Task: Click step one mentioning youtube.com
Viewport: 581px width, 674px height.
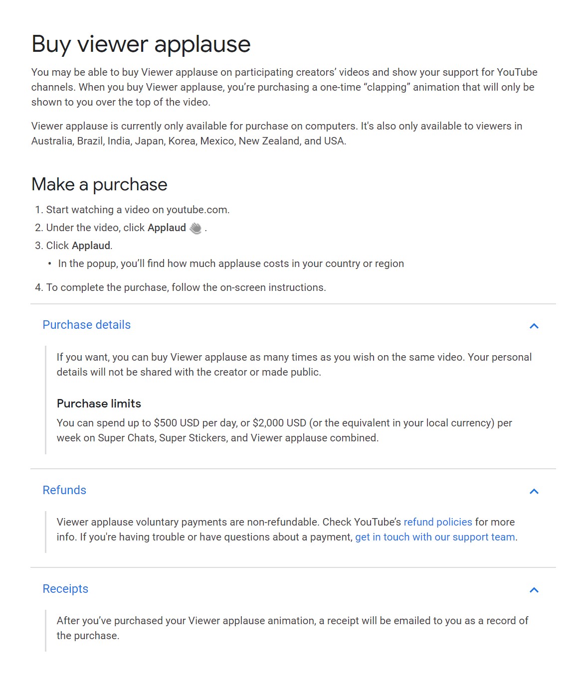Action: 138,210
